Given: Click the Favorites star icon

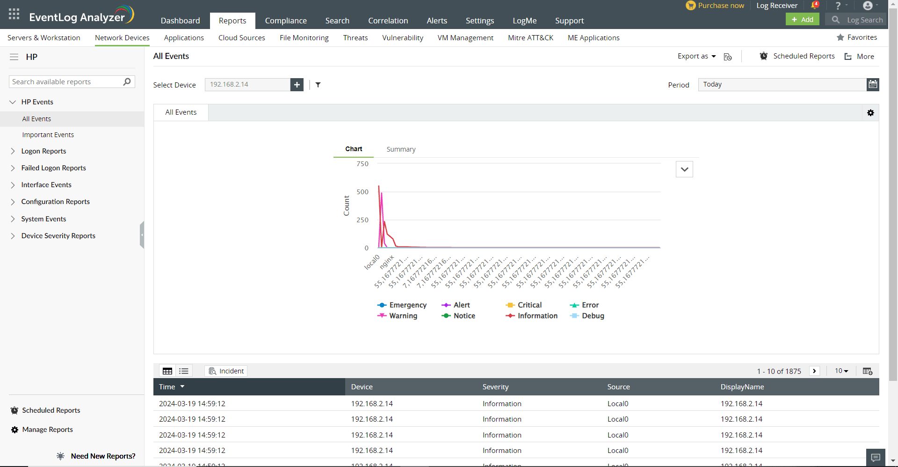Looking at the screenshot, I should [x=840, y=37].
